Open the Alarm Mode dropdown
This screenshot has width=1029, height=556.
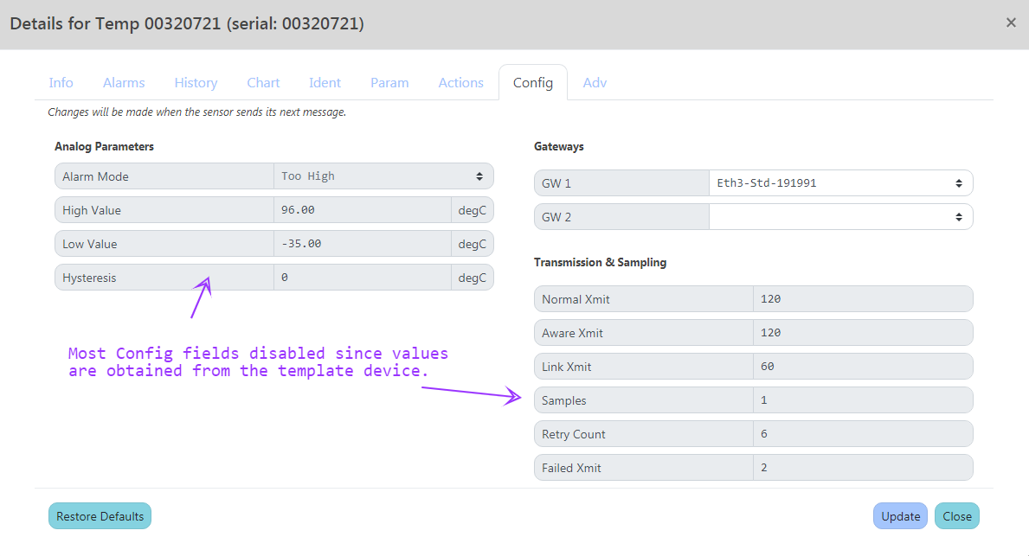pos(383,176)
